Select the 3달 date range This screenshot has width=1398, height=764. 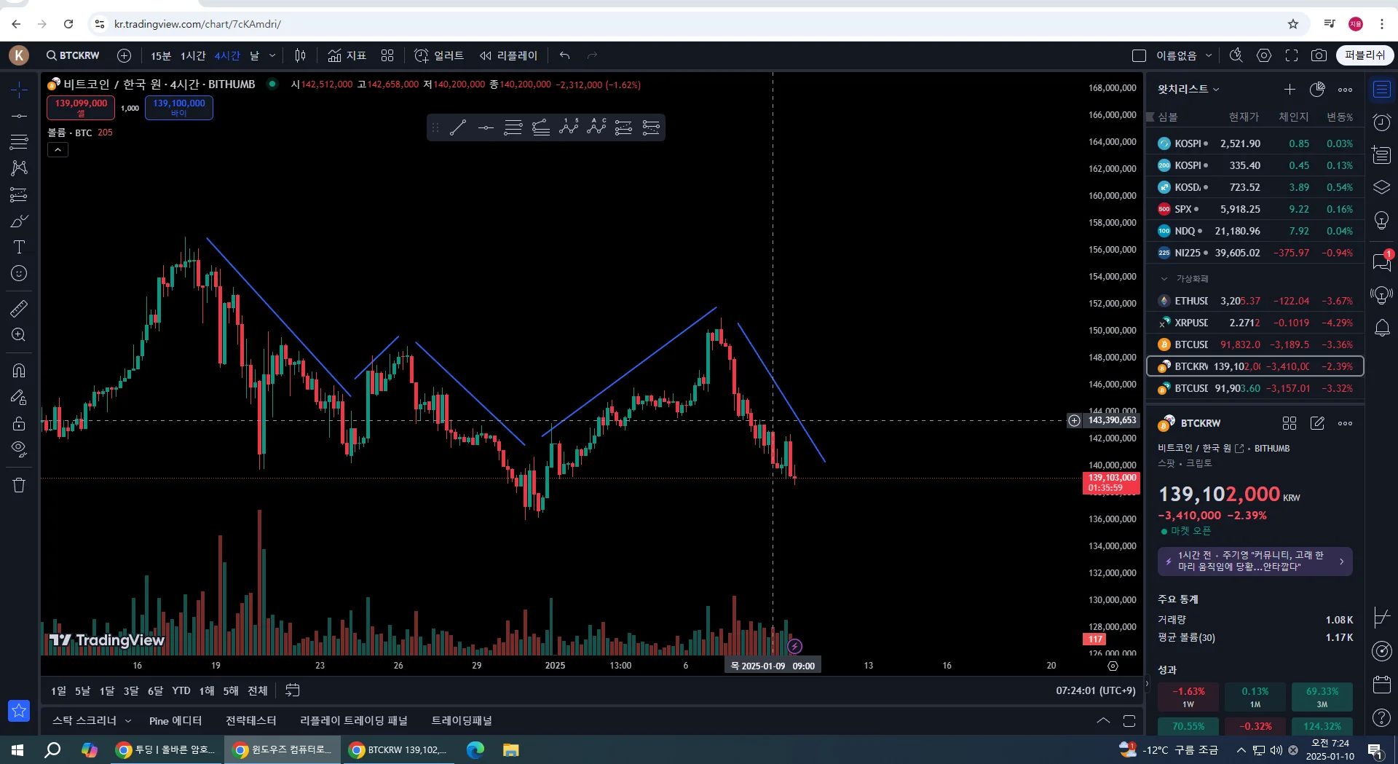(131, 690)
